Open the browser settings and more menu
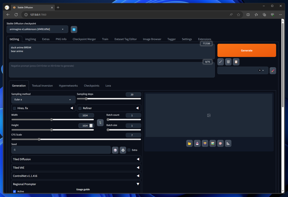288x197 pixels. click(x=280, y=15)
